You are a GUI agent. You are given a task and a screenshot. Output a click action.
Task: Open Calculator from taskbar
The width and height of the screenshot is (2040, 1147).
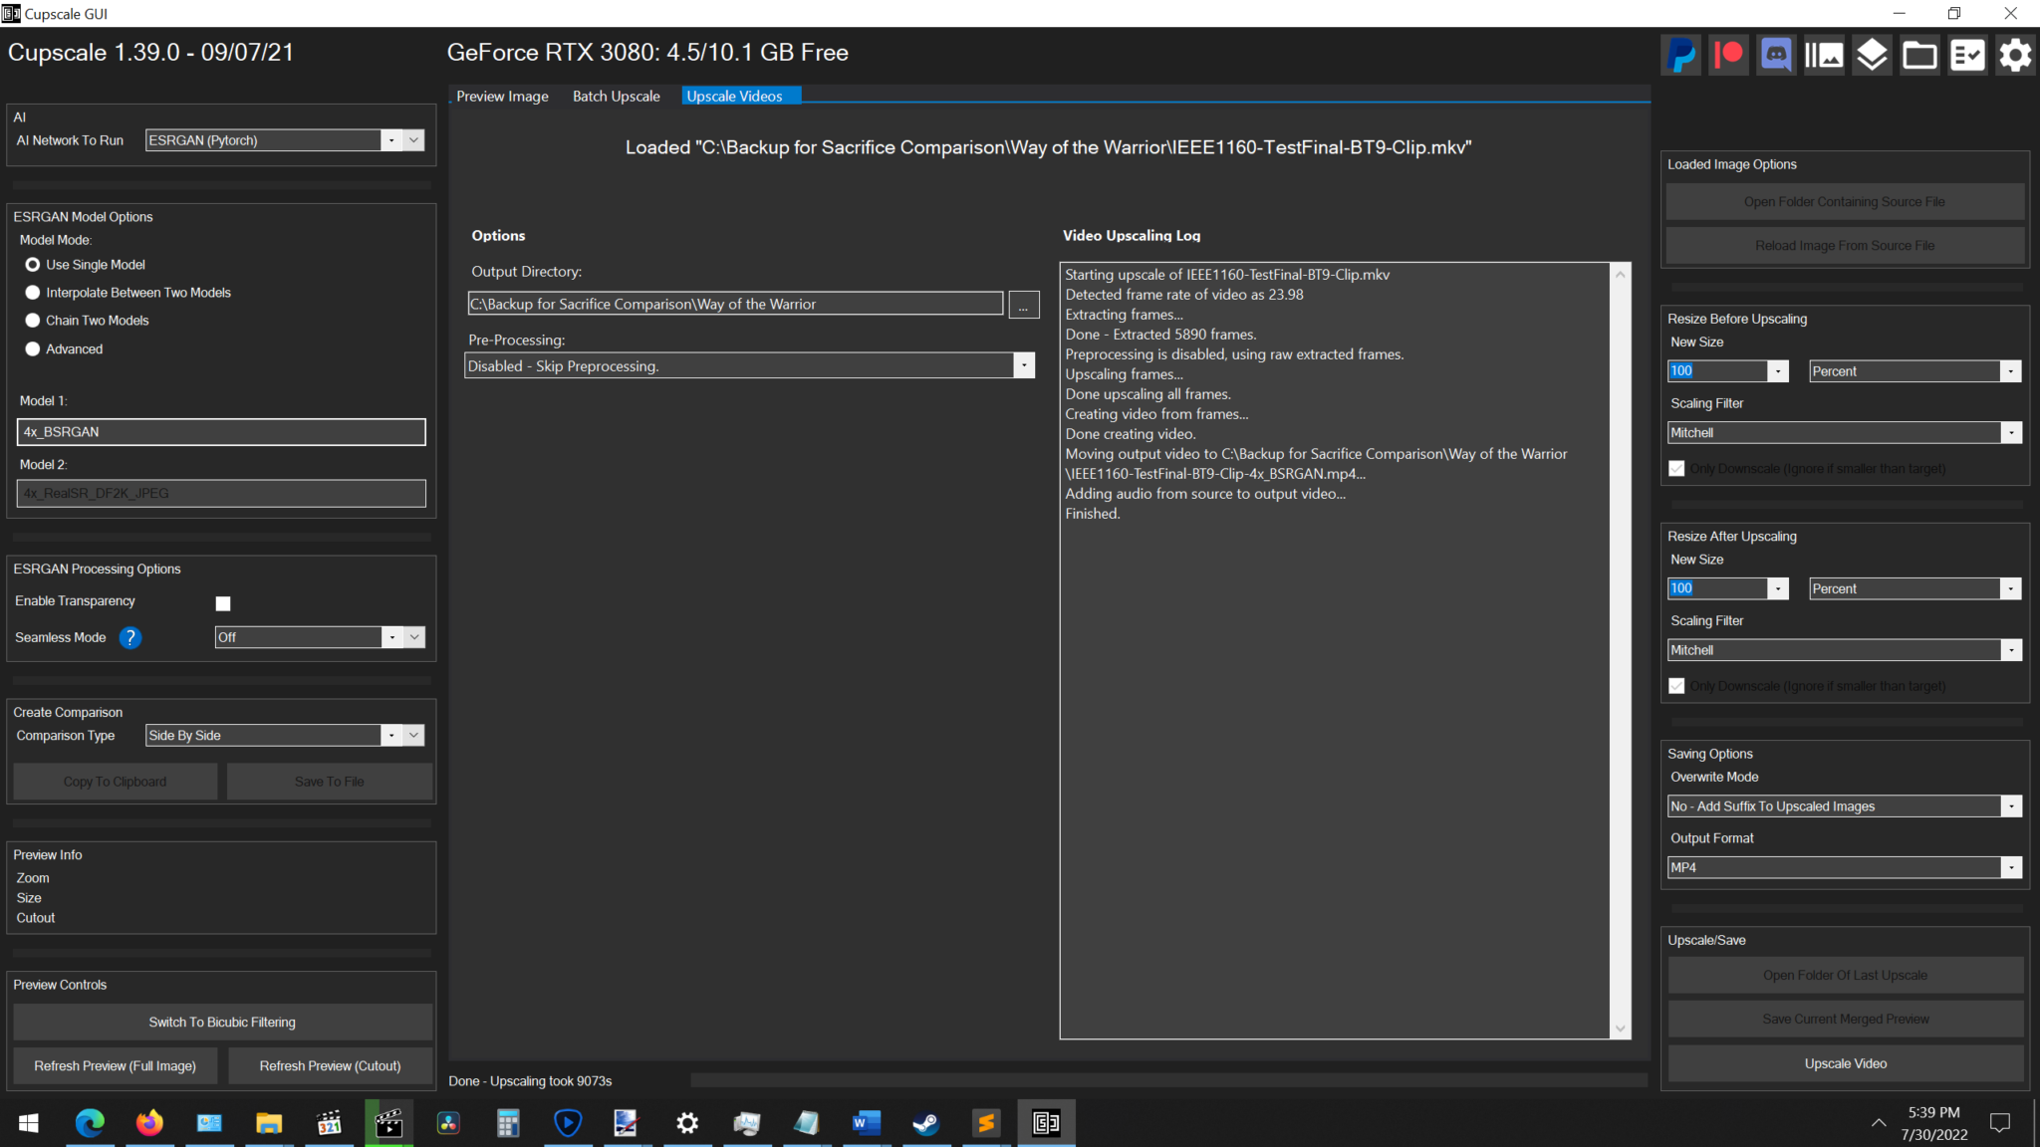click(x=508, y=1123)
